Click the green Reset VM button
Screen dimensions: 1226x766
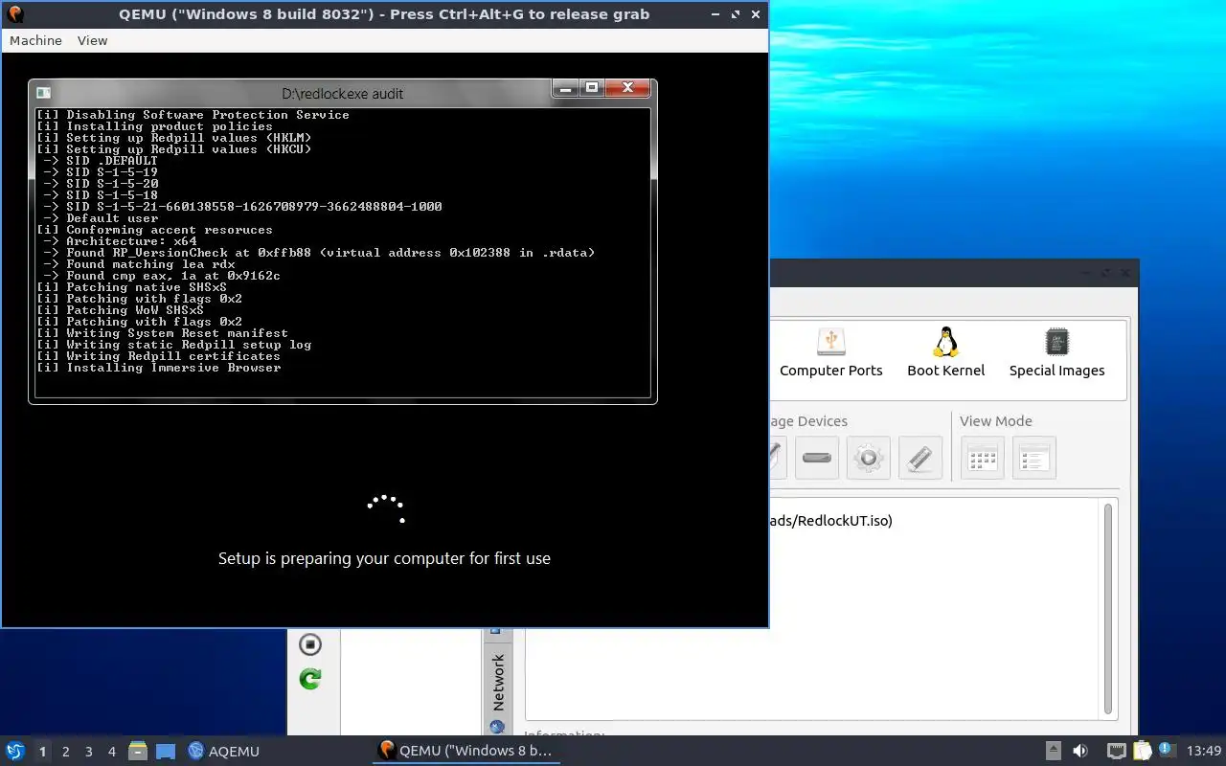click(309, 679)
